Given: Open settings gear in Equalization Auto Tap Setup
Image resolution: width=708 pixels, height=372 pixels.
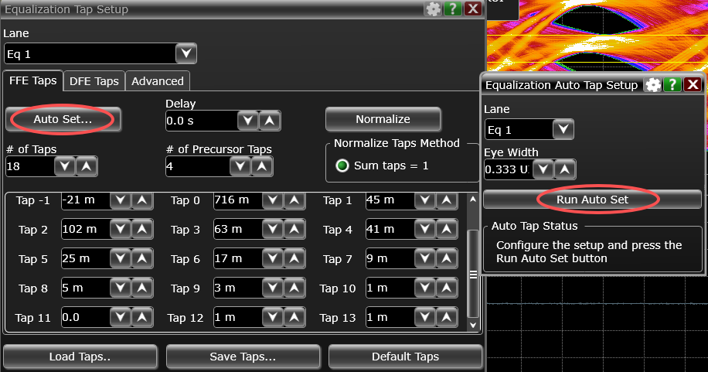Looking at the screenshot, I should (653, 84).
